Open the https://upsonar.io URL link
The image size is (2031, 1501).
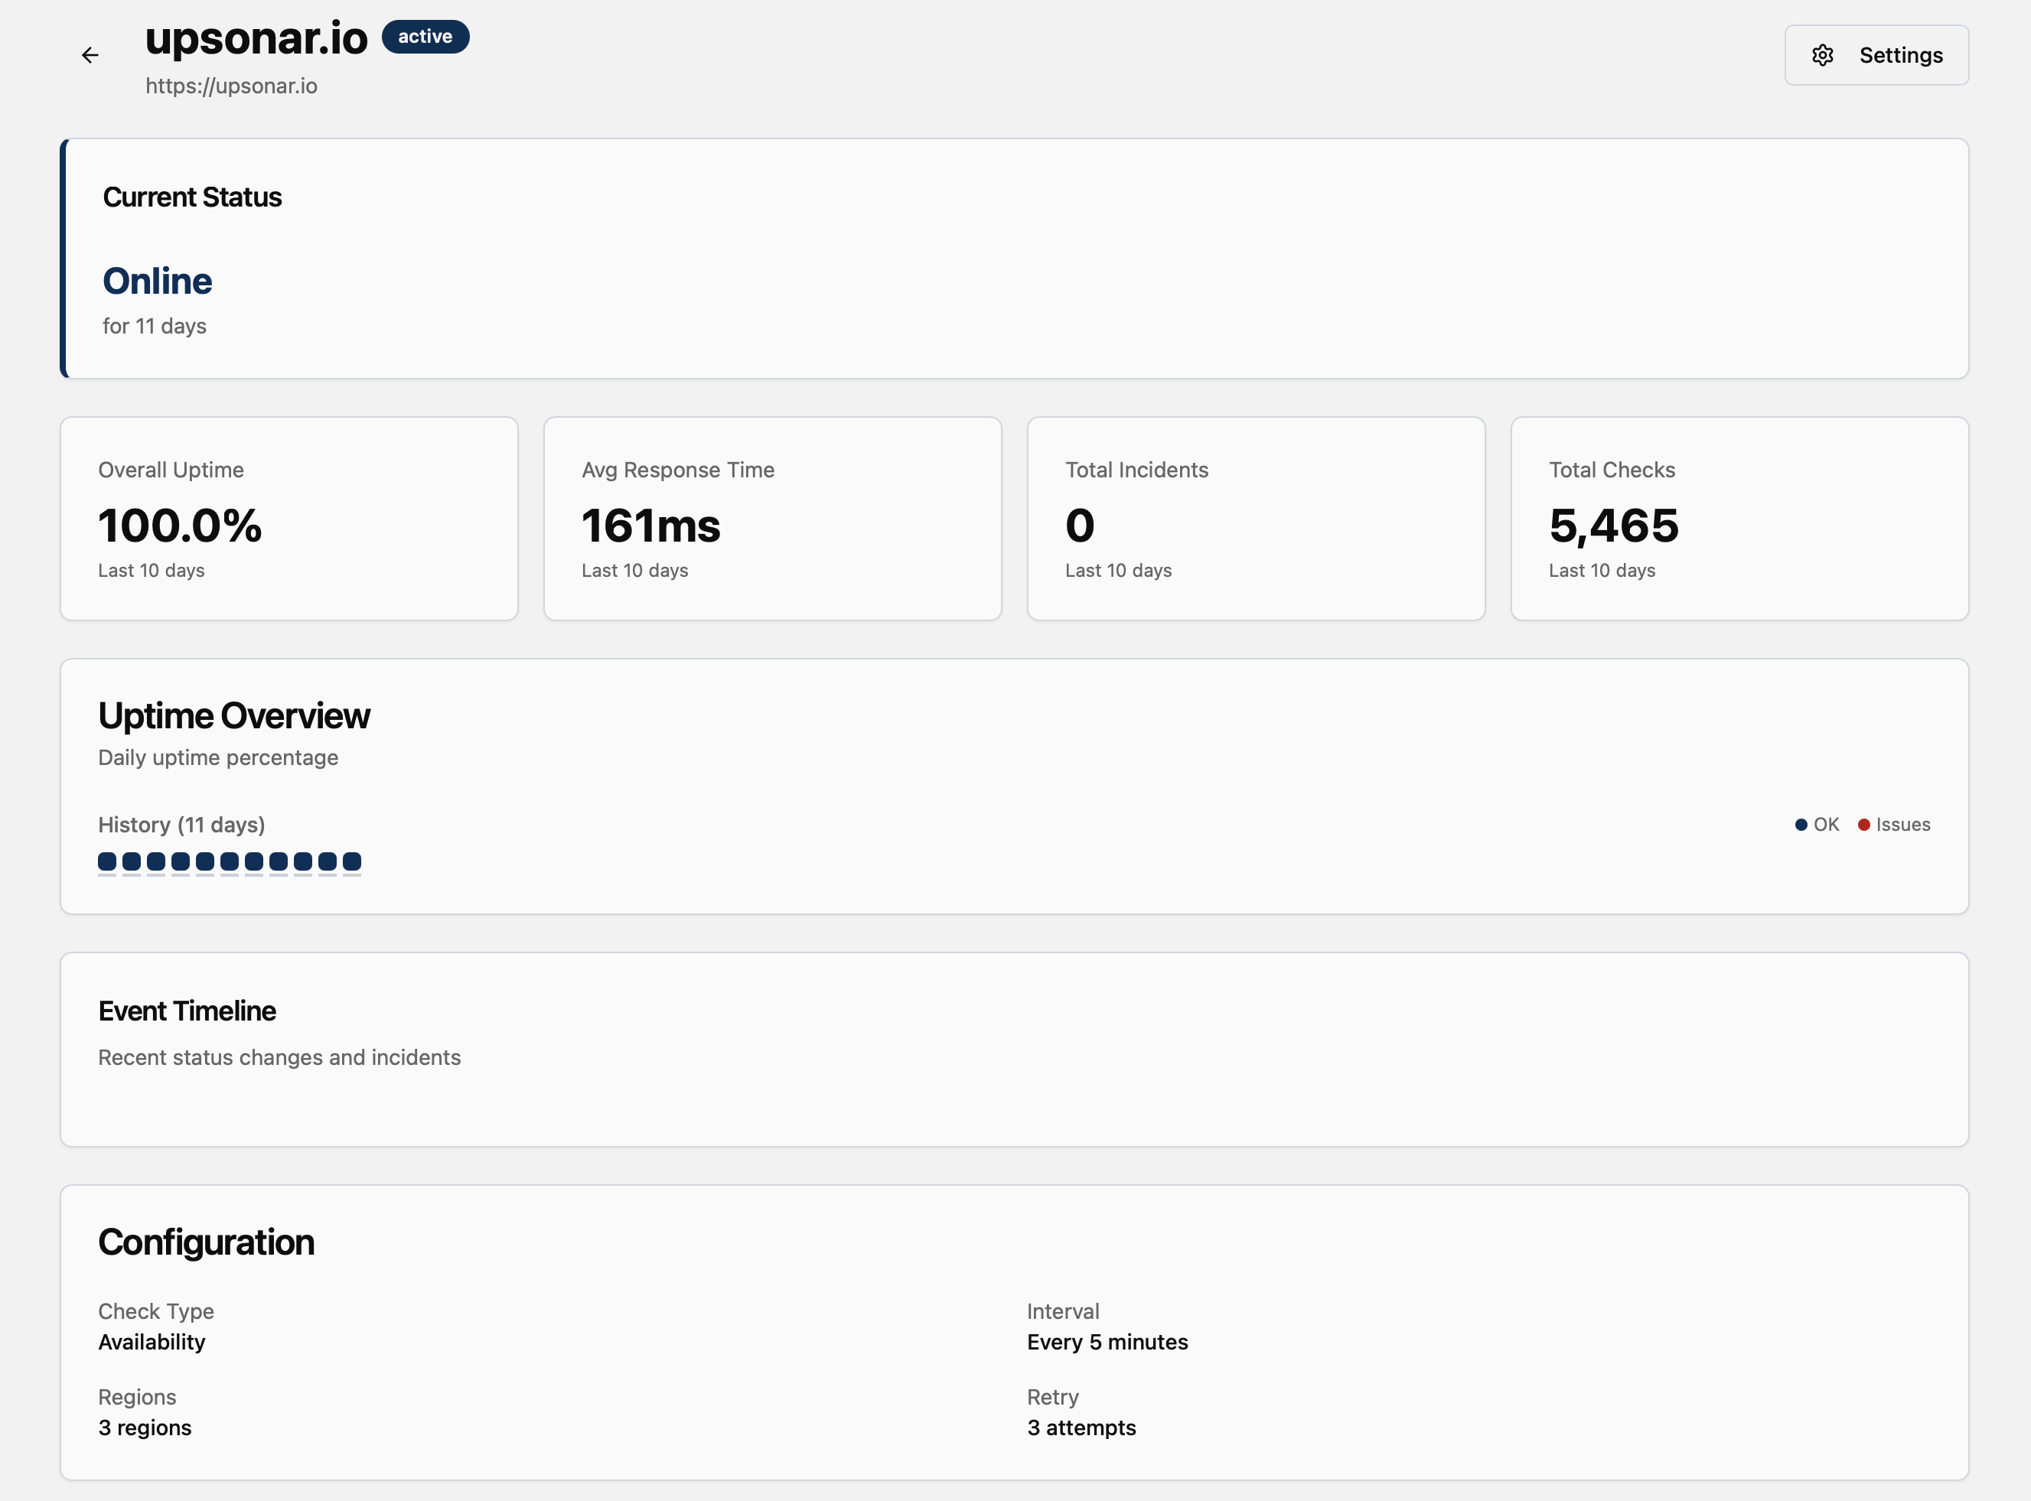[x=231, y=86]
